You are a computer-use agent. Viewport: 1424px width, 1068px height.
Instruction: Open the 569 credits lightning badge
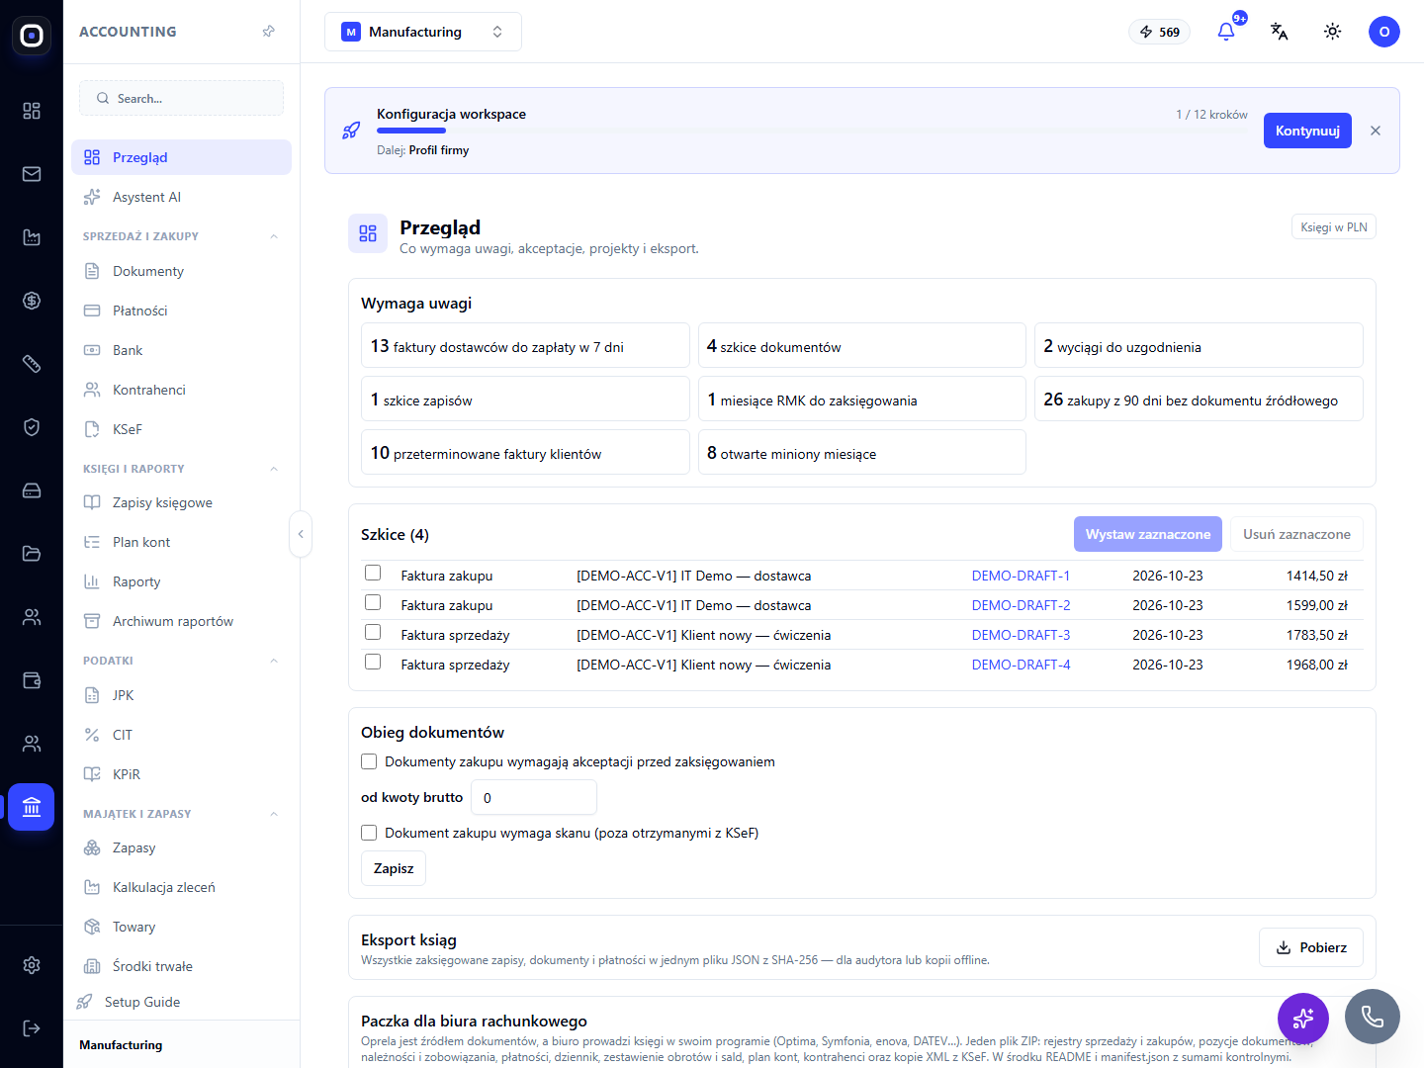[x=1160, y=32]
